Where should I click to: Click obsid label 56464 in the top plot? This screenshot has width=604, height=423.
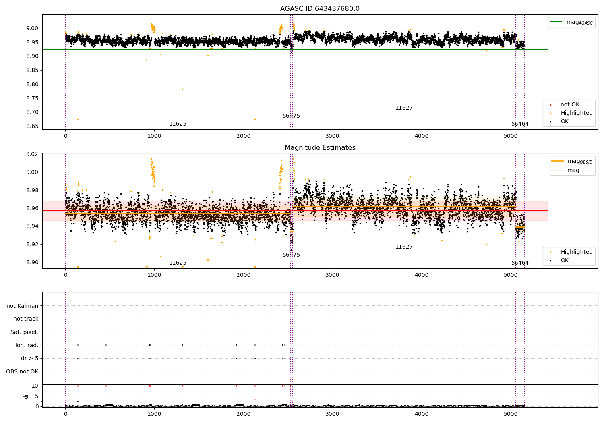520,124
